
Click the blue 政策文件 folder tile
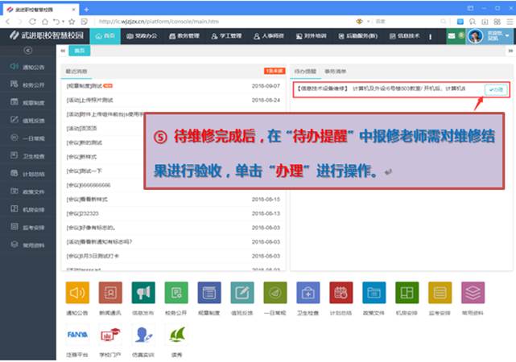point(374,292)
